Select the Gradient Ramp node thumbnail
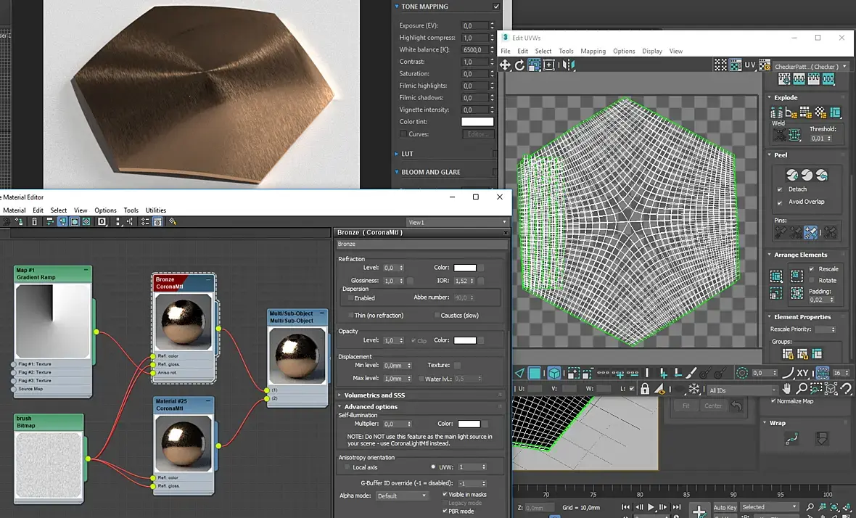 (x=52, y=320)
